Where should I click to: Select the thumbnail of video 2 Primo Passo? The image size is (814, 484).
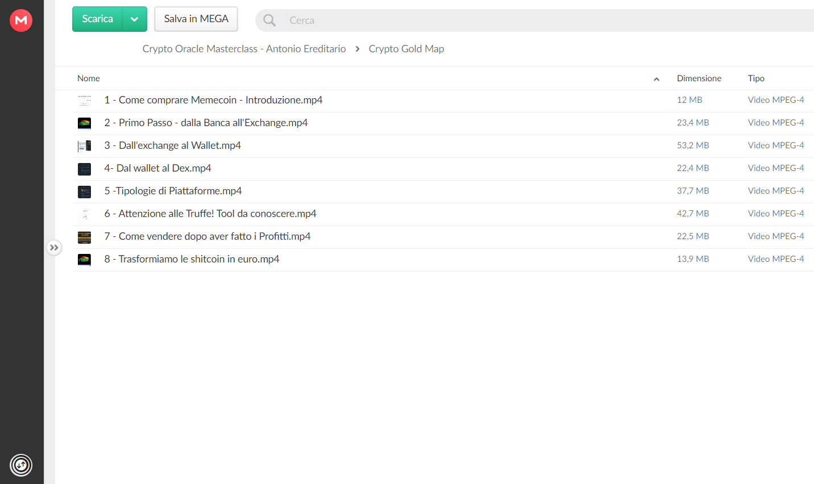pos(84,123)
